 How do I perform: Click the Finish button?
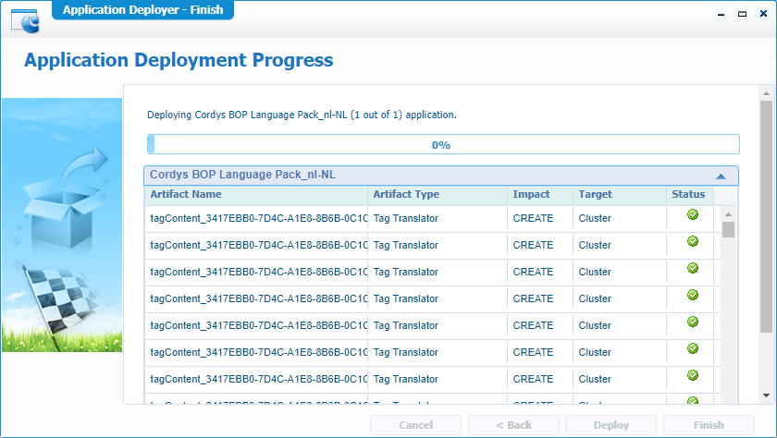tap(709, 425)
